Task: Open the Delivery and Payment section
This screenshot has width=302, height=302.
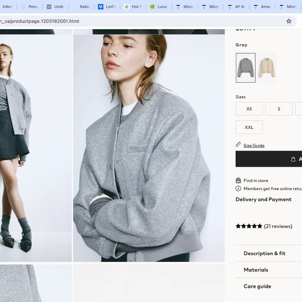Action: 263,199
